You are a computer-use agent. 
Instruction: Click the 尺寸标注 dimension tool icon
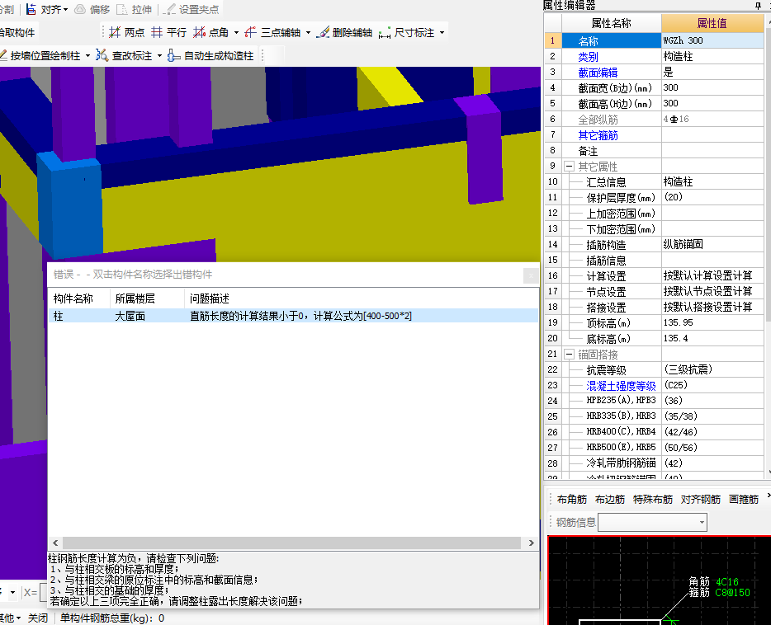(x=385, y=33)
